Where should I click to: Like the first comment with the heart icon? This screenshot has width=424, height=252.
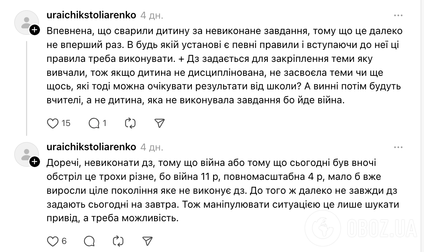click(53, 123)
